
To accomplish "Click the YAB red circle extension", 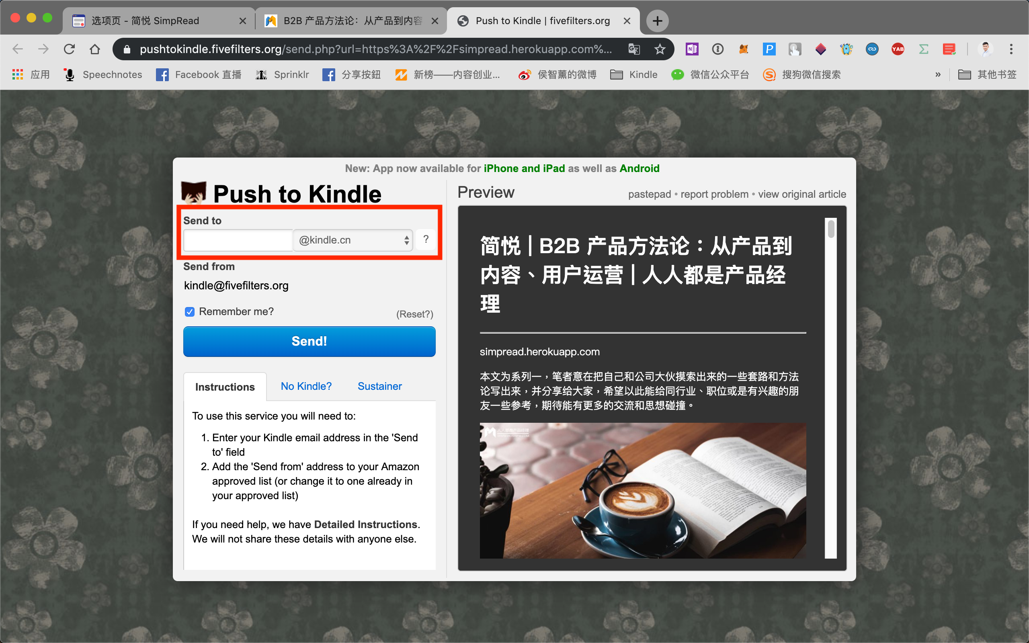I will (x=898, y=49).
